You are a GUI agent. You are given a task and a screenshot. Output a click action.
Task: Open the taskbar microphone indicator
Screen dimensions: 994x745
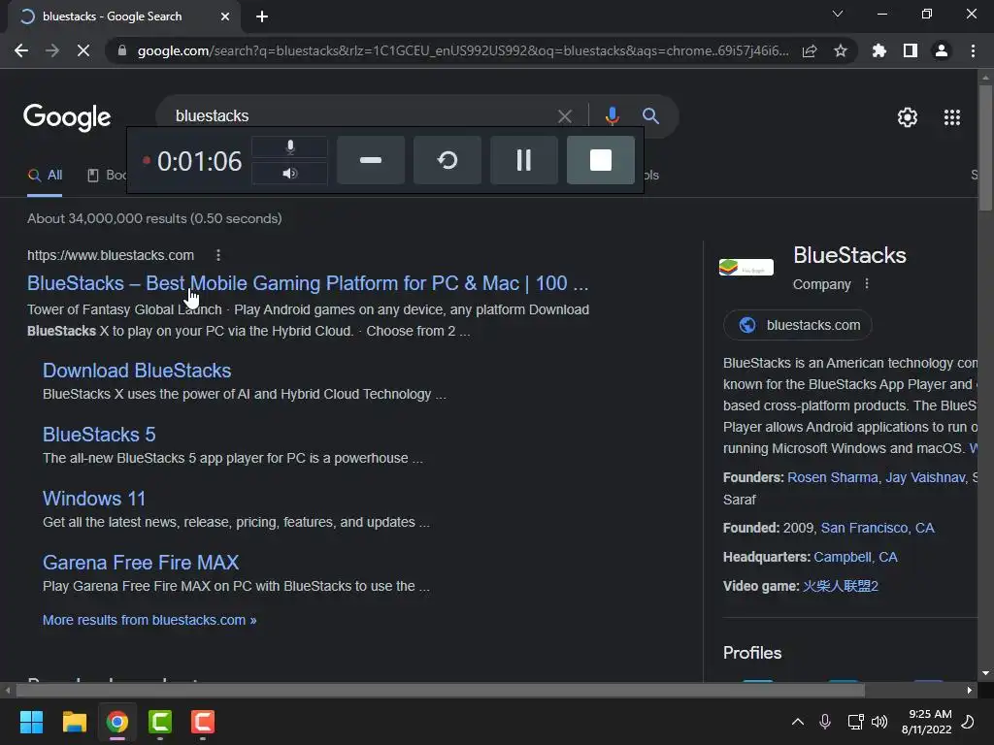pyautogui.click(x=825, y=722)
